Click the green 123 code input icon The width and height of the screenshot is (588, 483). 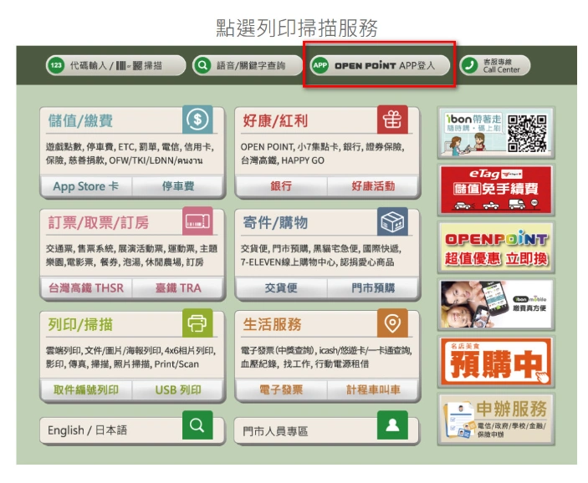[56, 65]
